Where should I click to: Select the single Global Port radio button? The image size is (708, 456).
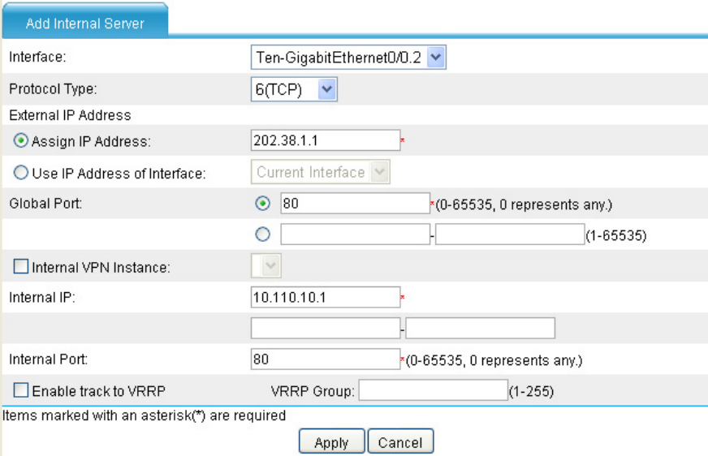click(x=263, y=204)
